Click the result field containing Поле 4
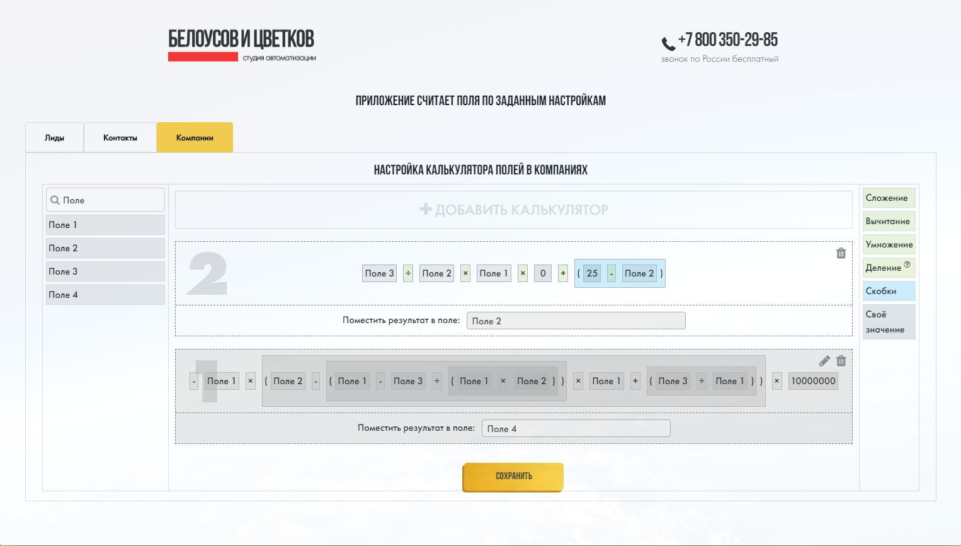The width and height of the screenshot is (961, 546). click(x=576, y=428)
